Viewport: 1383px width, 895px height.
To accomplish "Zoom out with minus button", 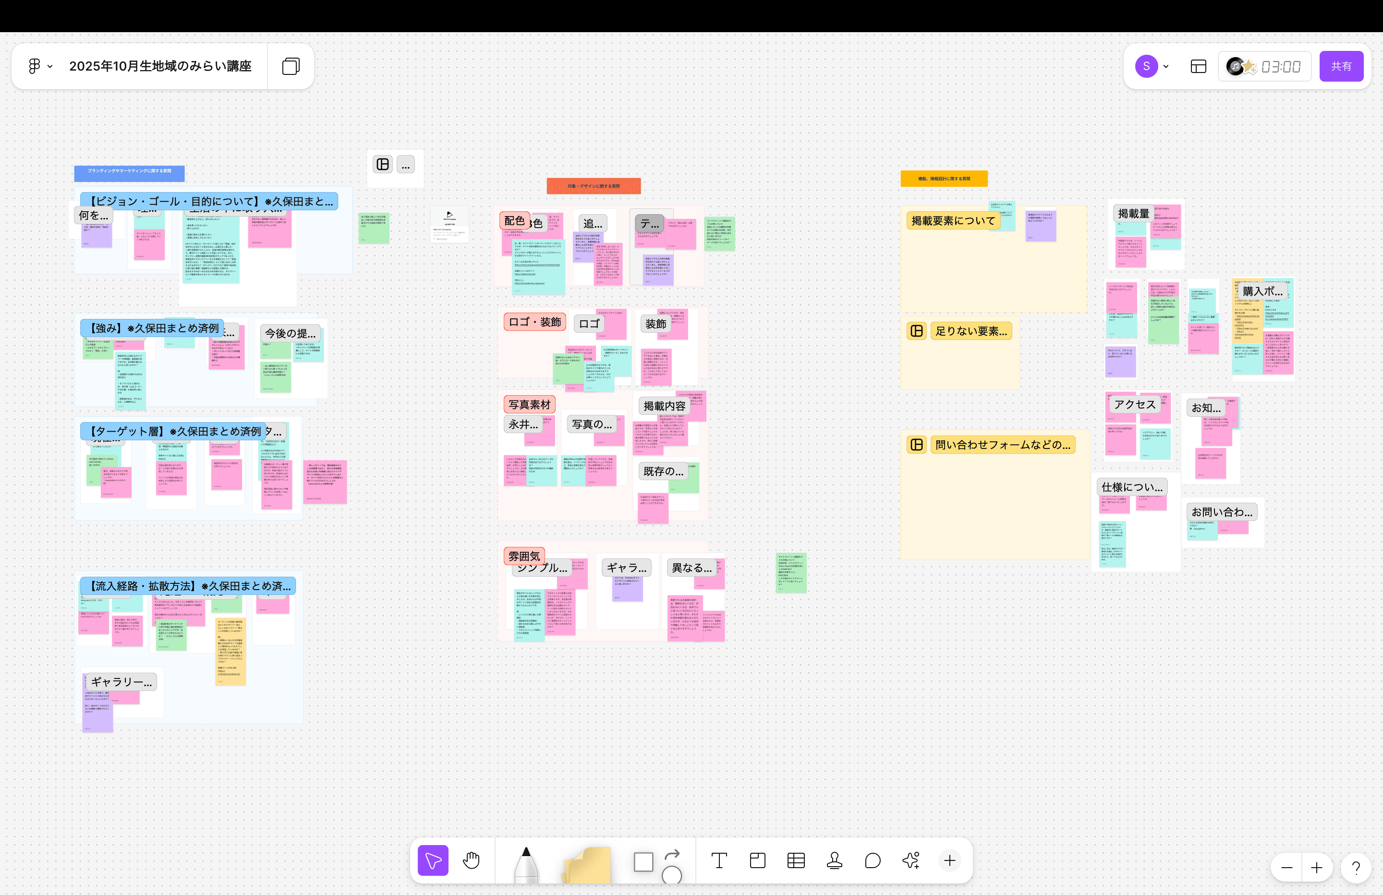I will pos(1286,868).
